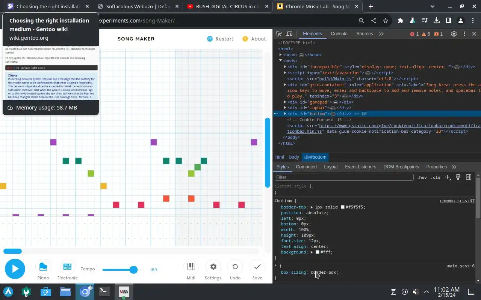The image size is (481, 300).
Task: Toggle the device toolbar in DevTools
Action: click(289, 34)
